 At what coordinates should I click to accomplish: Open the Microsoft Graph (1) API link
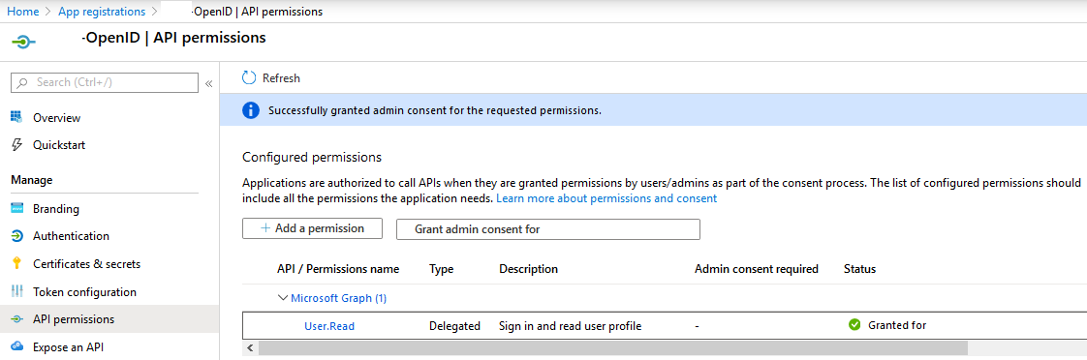coord(338,298)
